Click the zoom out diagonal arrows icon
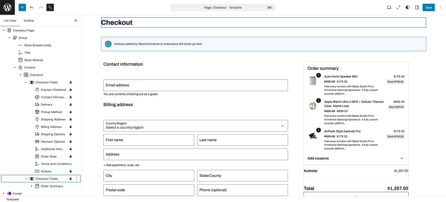This screenshot has width=446, height=202. 399,7
